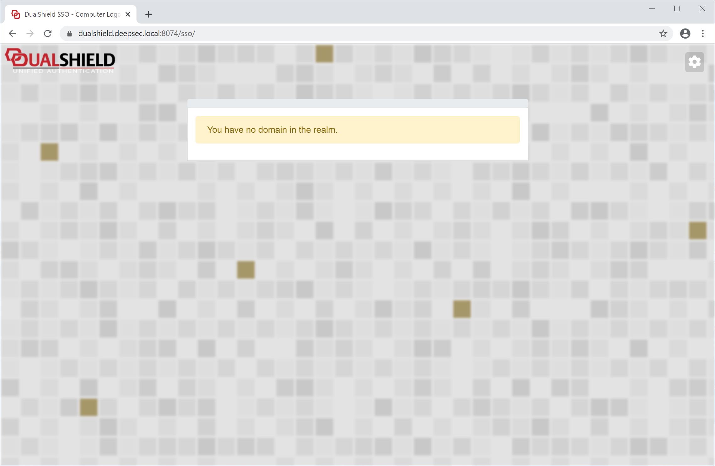Close the DualShield SSO tab

(x=128, y=14)
